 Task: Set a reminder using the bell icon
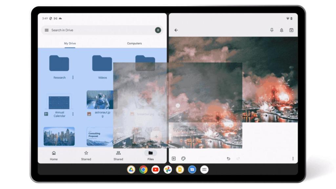282,30
